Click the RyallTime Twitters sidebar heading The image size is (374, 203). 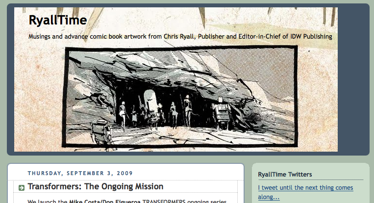tap(285, 175)
